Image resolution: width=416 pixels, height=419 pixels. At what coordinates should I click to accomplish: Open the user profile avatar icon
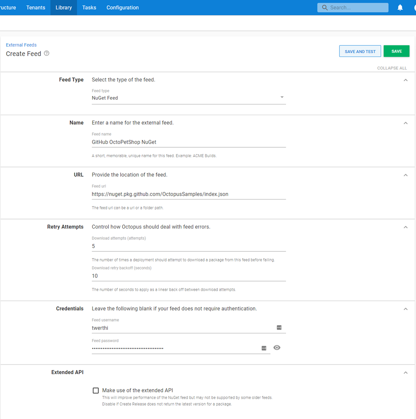click(x=414, y=7)
